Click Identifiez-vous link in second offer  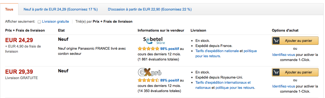(x=284, y=86)
